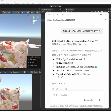Toggle the Stats button in Game view
Screen dimensions: 111x111
tap(36, 72)
